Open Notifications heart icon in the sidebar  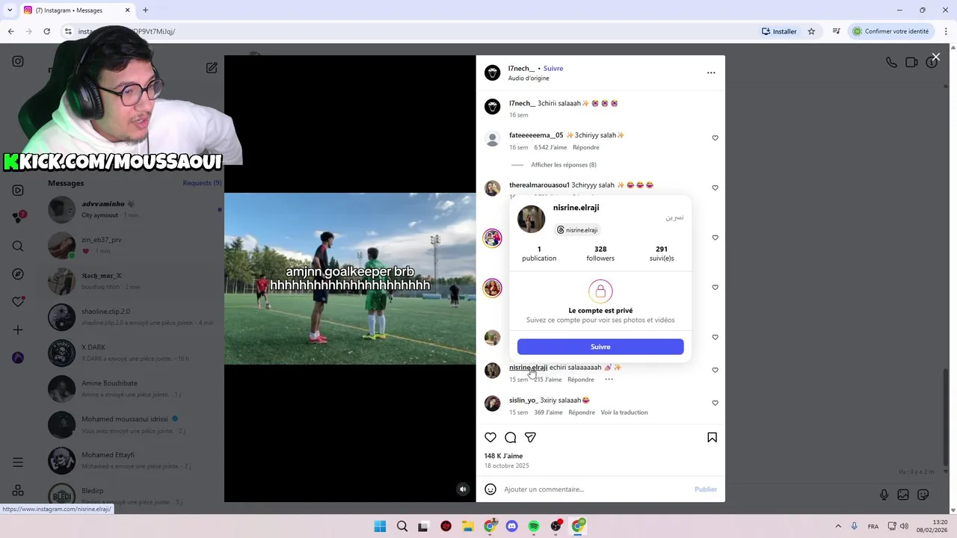(x=18, y=302)
